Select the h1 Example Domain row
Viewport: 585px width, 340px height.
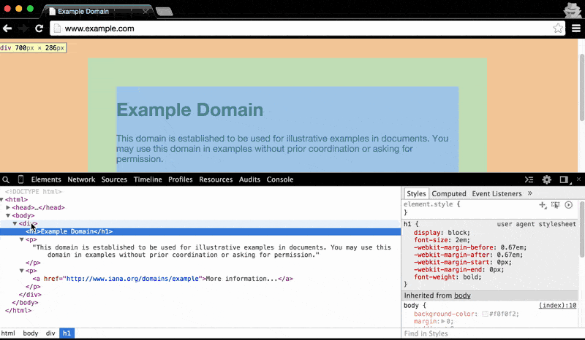pyautogui.click(x=200, y=231)
